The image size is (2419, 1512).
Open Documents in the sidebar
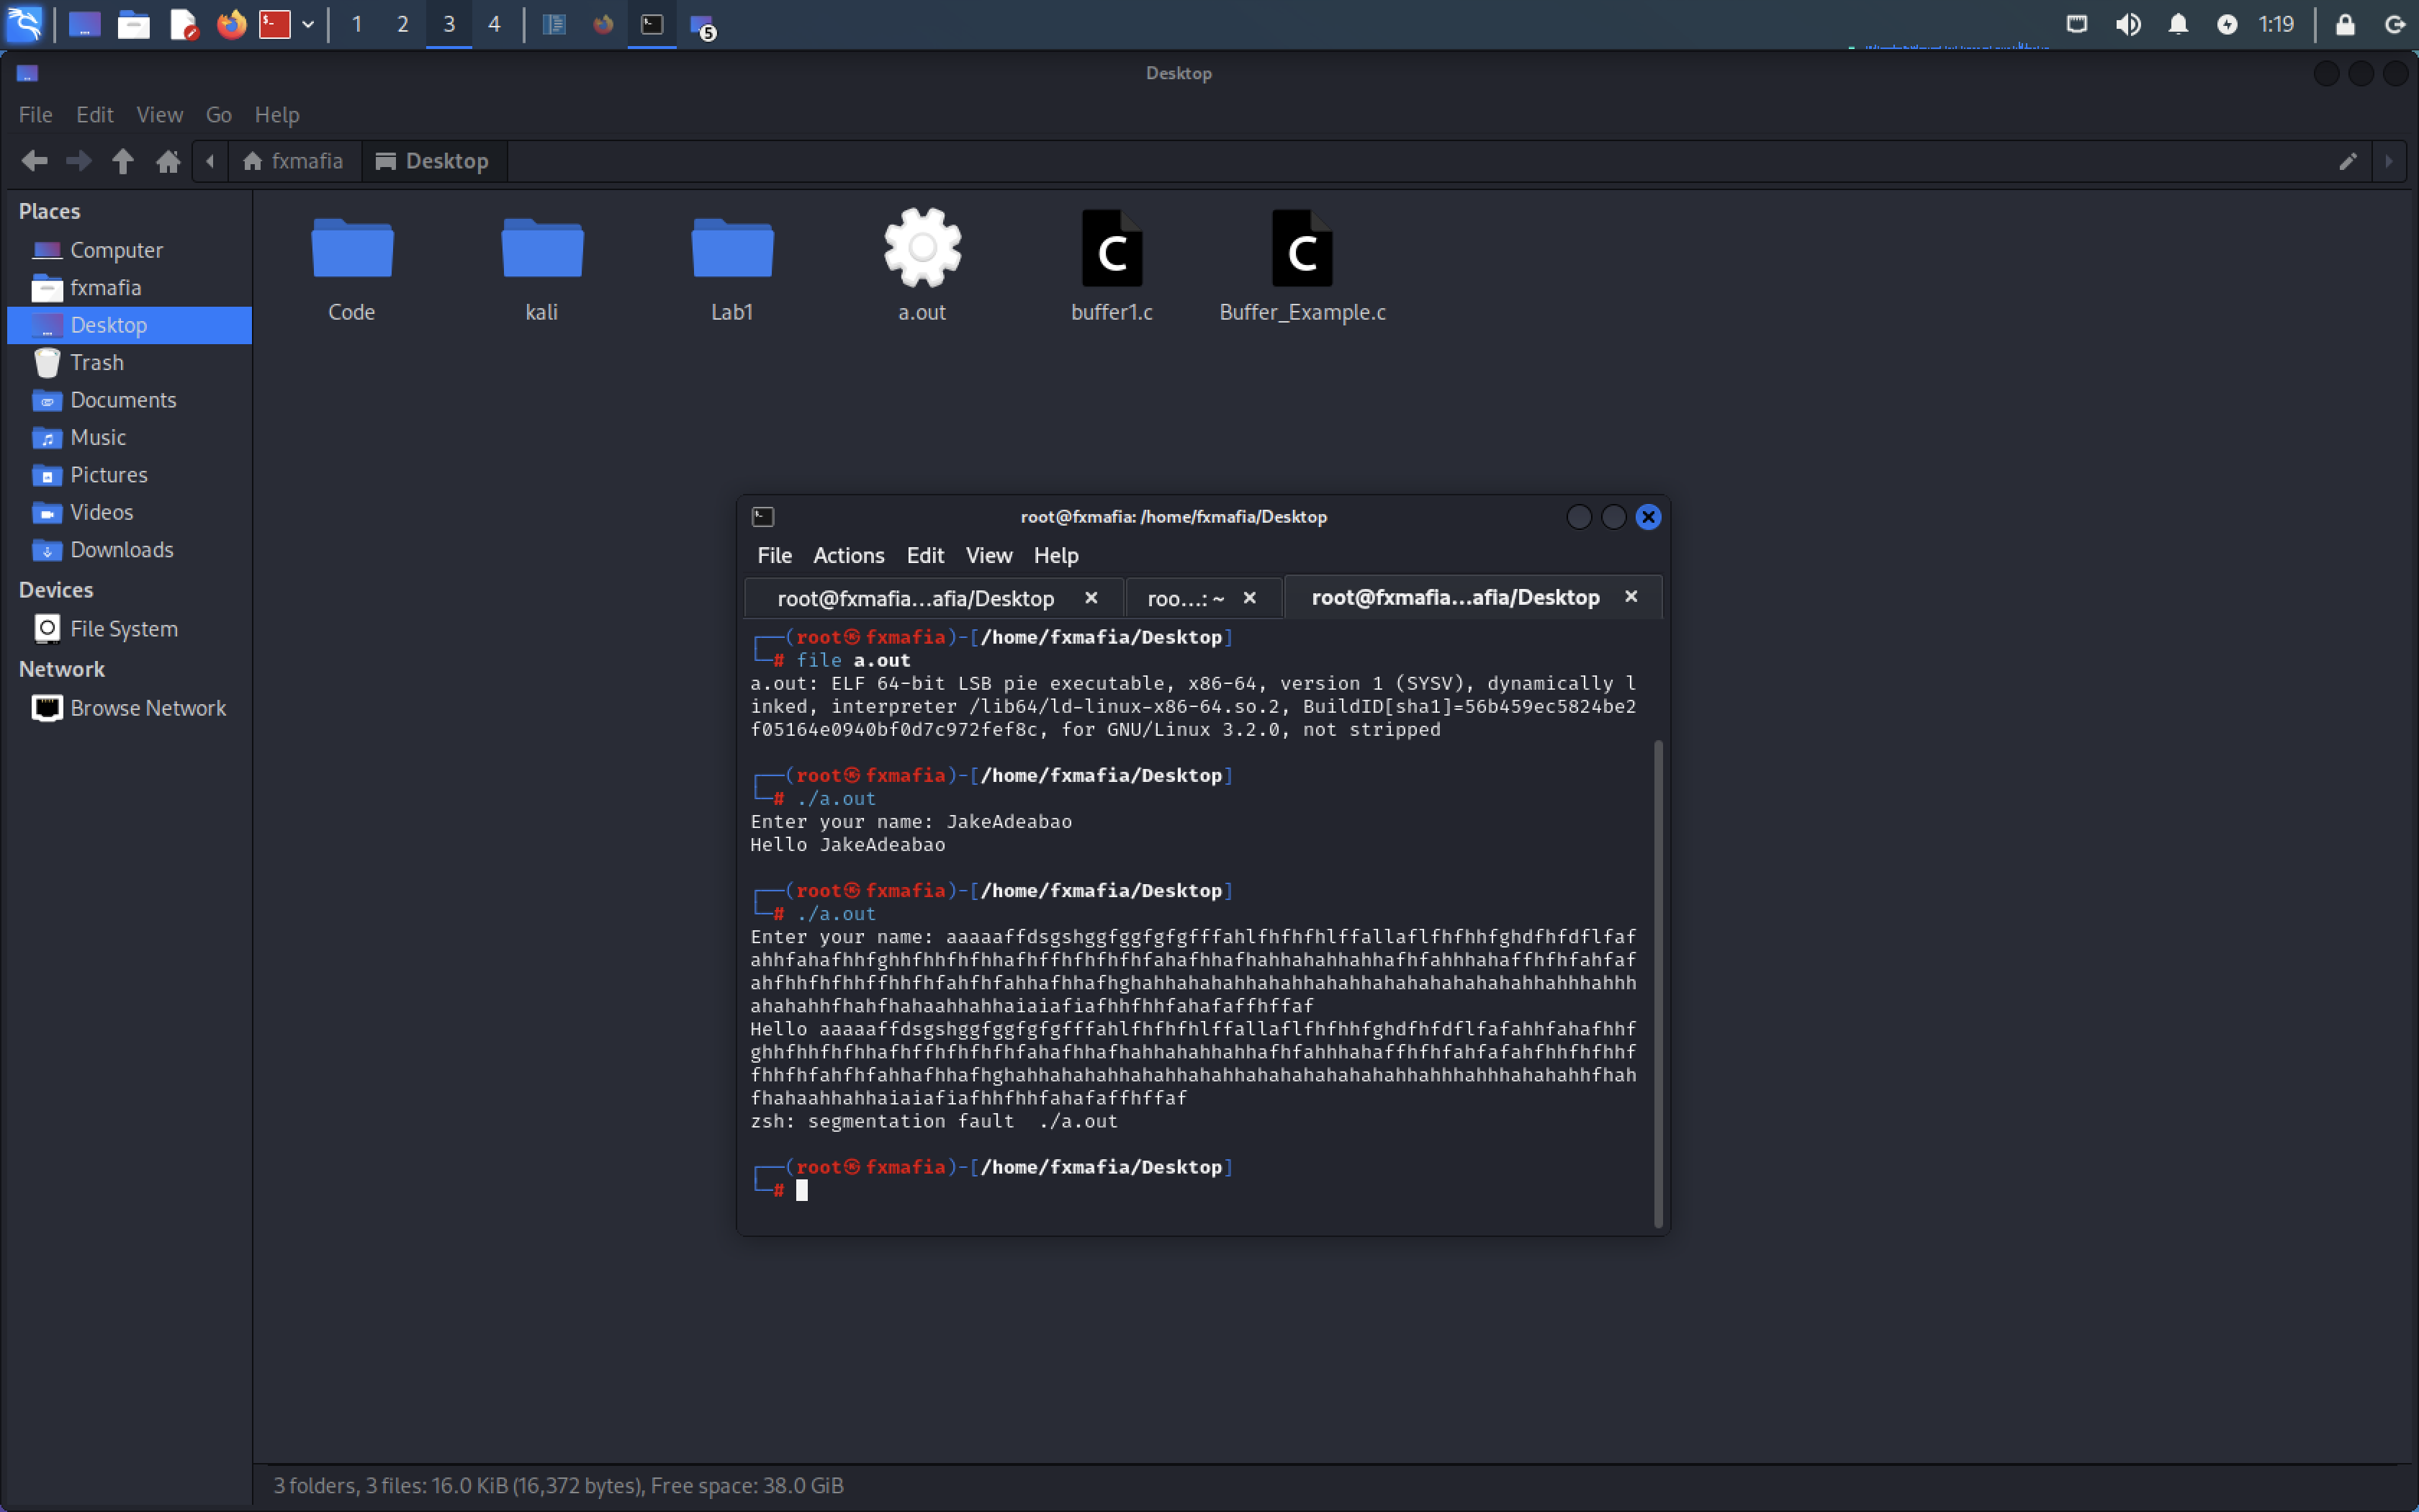129,400
